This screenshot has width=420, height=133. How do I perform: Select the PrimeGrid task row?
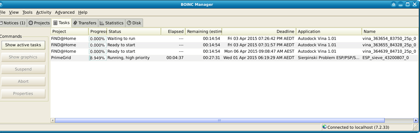click(234, 58)
